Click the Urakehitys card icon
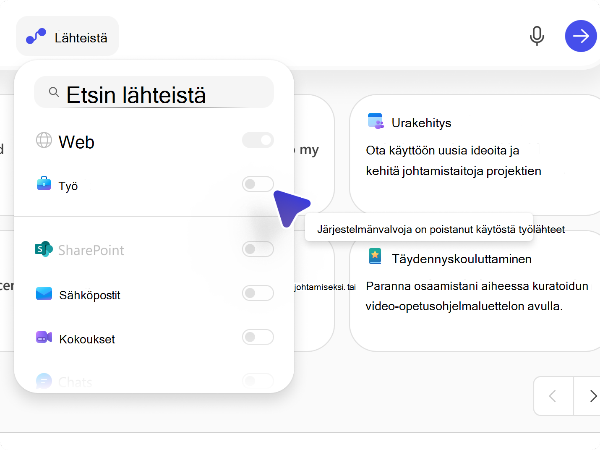 (x=376, y=121)
